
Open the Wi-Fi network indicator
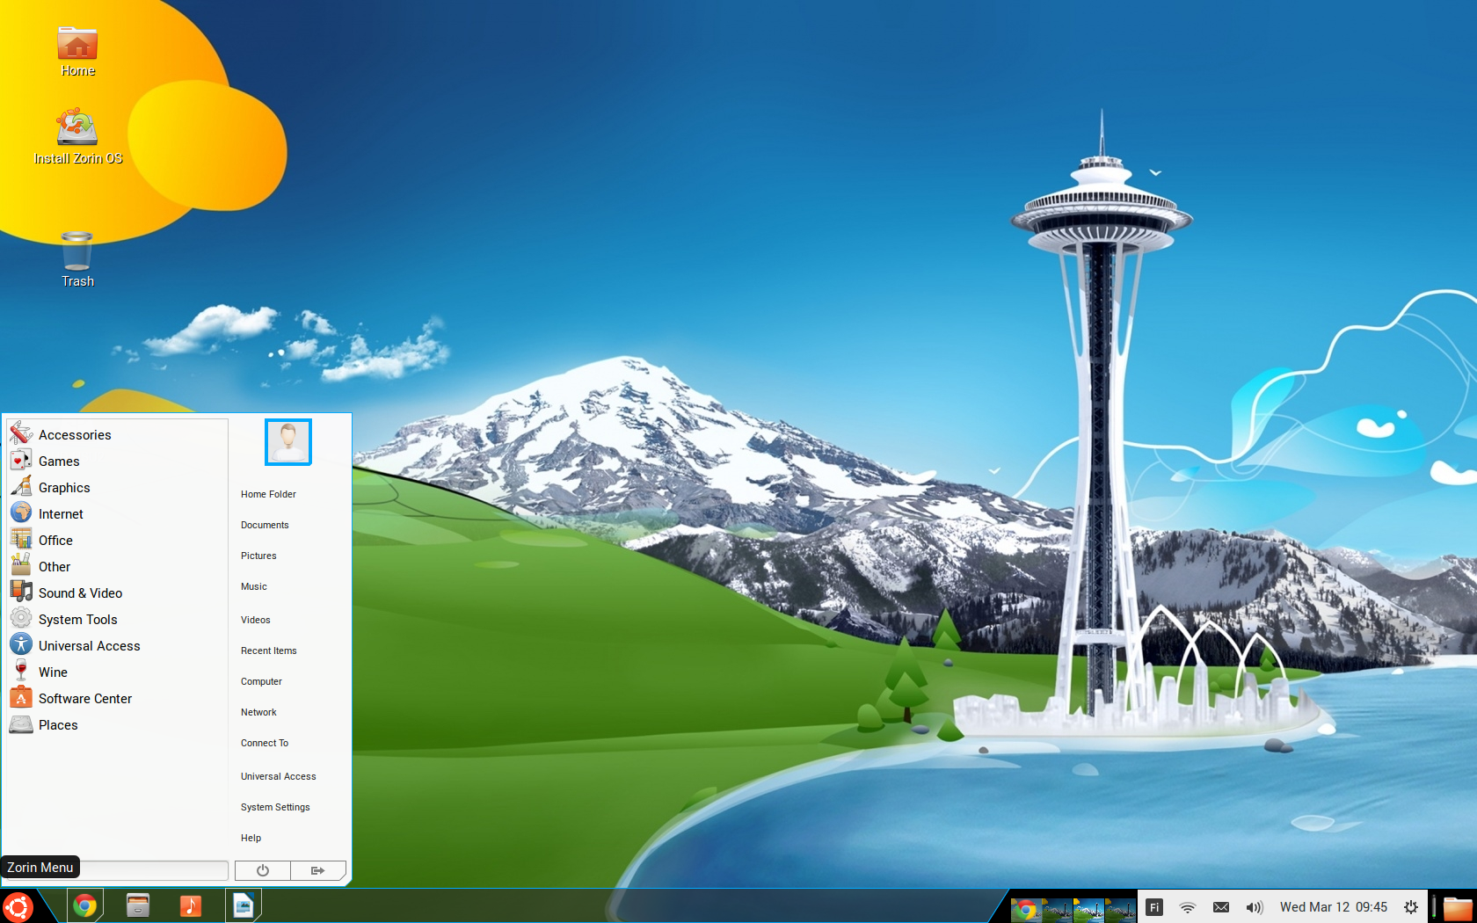[x=1187, y=907]
